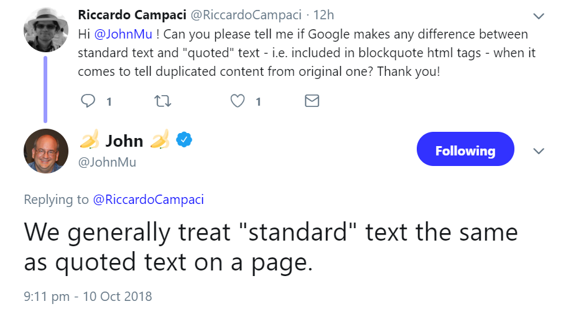Screen dimensions: 576x309
Task: Send Riccardo's tweet via direct message
Action: [312, 101]
